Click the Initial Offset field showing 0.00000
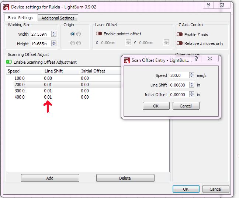The height and width of the screenshot is (198, 239). click(179, 95)
